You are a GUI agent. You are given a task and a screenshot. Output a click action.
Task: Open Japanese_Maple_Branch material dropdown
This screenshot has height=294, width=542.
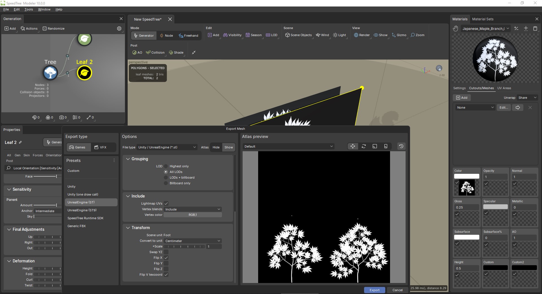coord(486,28)
